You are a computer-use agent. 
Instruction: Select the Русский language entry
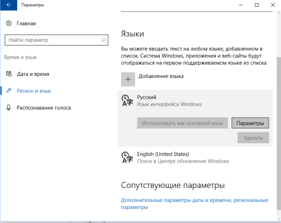[x=195, y=118]
